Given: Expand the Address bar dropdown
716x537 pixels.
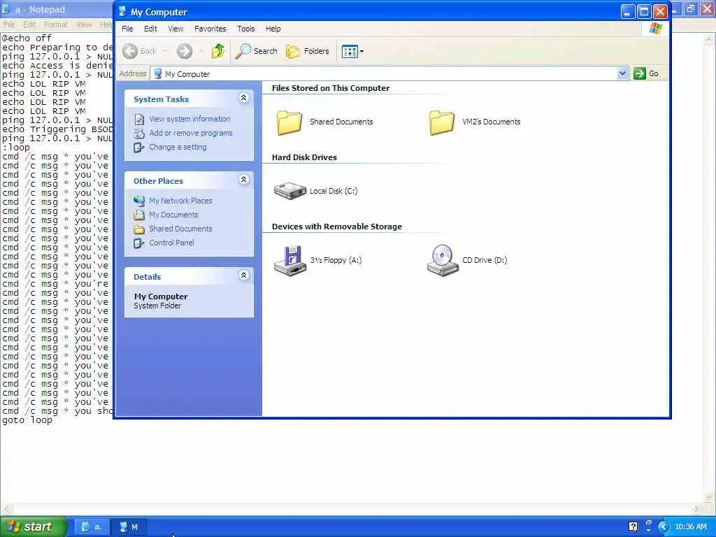Looking at the screenshot, I should tap(622, 73).
